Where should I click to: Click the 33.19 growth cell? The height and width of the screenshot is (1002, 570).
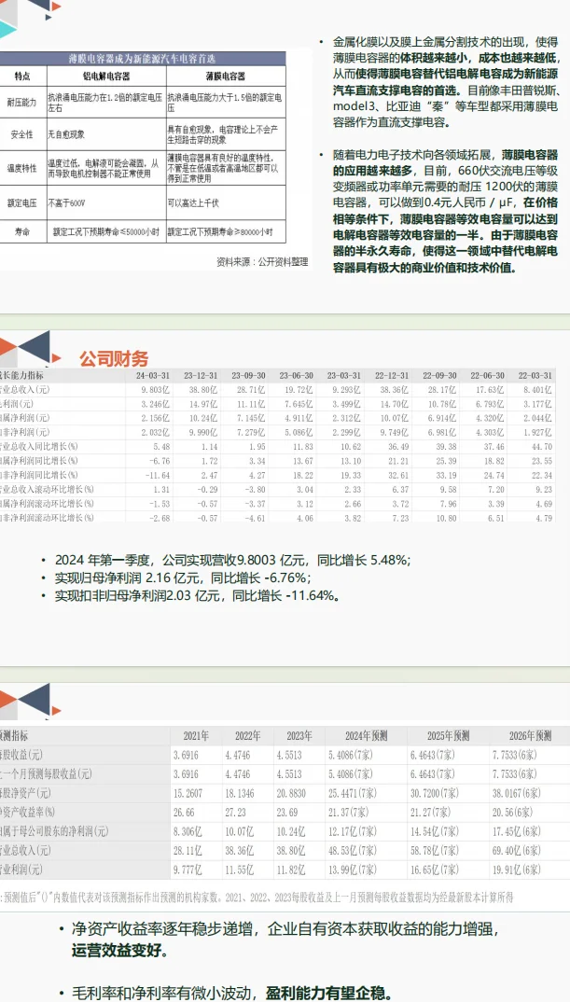[x=448, y=476]
